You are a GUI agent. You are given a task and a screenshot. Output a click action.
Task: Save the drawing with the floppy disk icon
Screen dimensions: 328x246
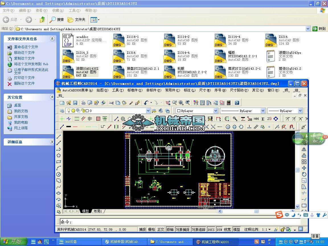(75, 103)
